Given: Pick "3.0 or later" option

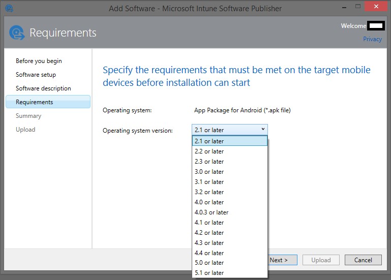Looking at the screenshot, I should point(230,172).
